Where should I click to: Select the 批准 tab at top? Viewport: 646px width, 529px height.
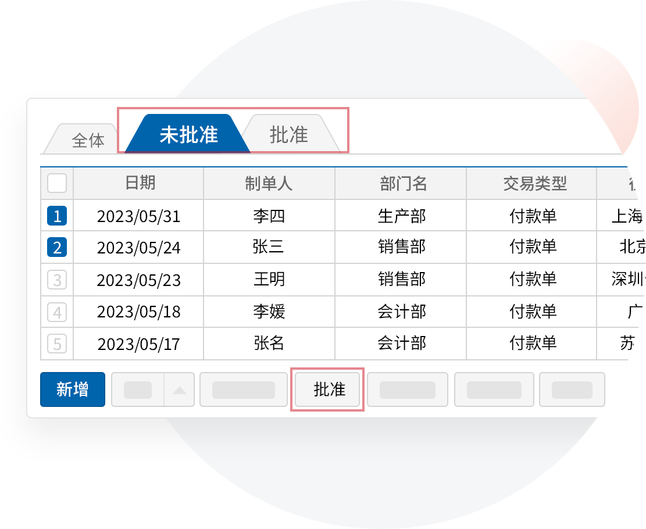click(289, 134)
